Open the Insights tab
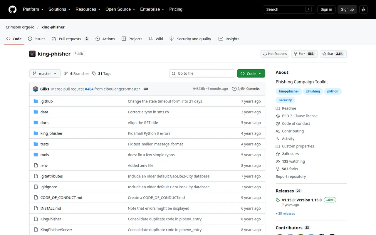Viewport: 376px width, 235px height. [x=229, y=39]
